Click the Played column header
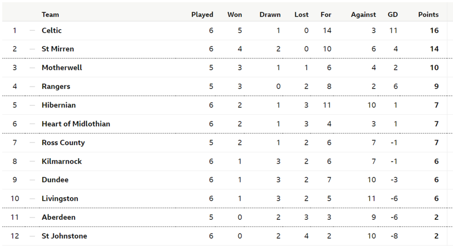Image resolution: width=453 pixels, height=246 pixels. coord(202,14)
